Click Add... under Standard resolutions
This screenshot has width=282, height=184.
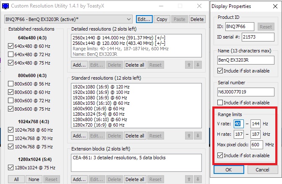[79, 136]
